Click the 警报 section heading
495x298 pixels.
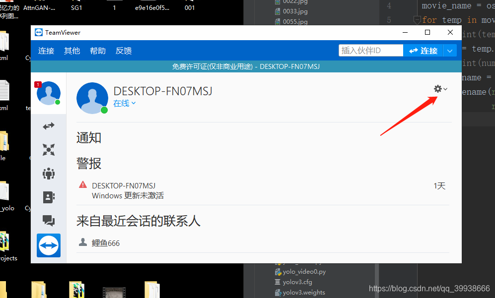tap(89, 163)
